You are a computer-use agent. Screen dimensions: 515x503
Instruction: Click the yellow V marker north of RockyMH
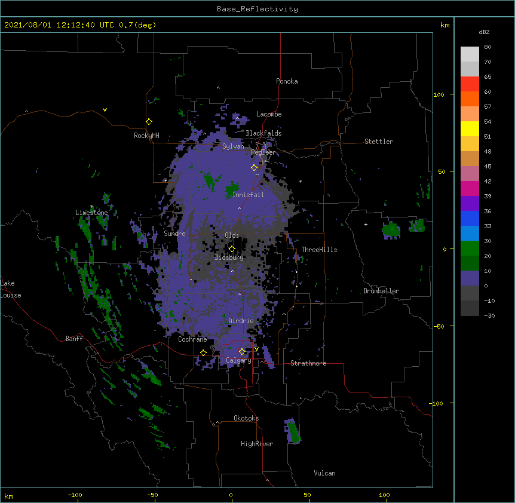(x=105, y=110)
